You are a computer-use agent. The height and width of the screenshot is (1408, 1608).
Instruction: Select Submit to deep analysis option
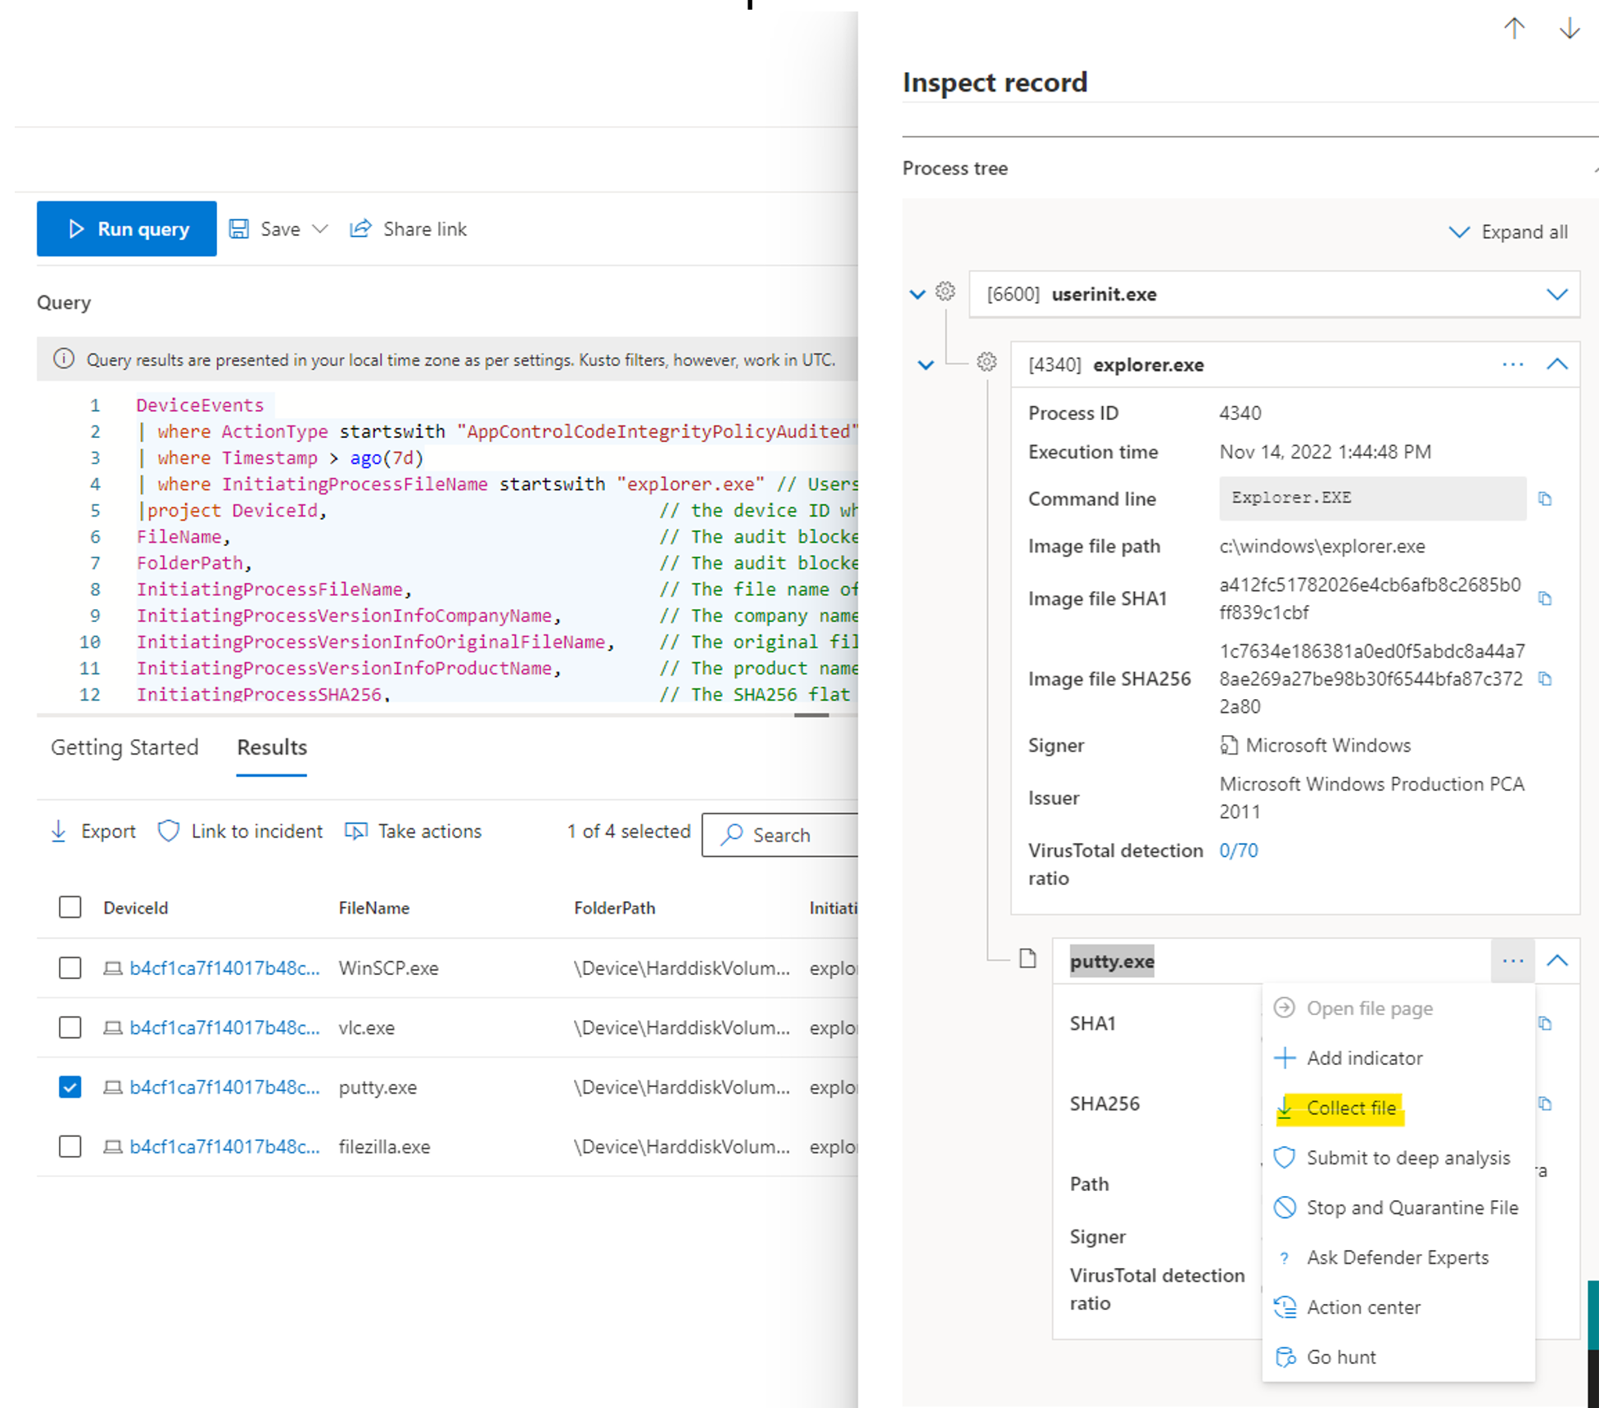point(1407,1158)
